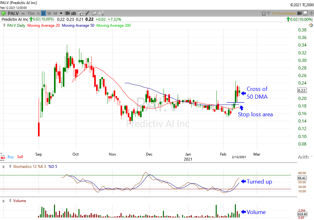
Task: Click the PAI.V ticker symbol field
Action: click(x=13, y=14)
